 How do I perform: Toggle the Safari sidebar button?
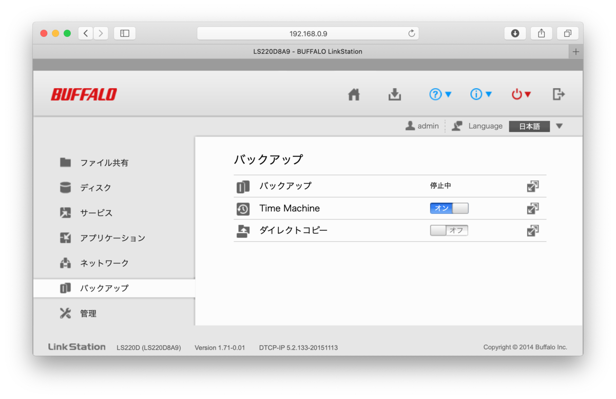coord(125,33)
